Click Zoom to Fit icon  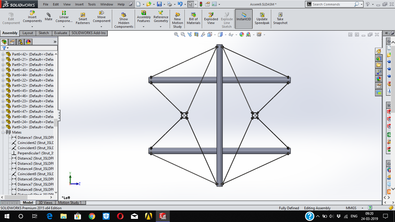[x=176, y=34]
